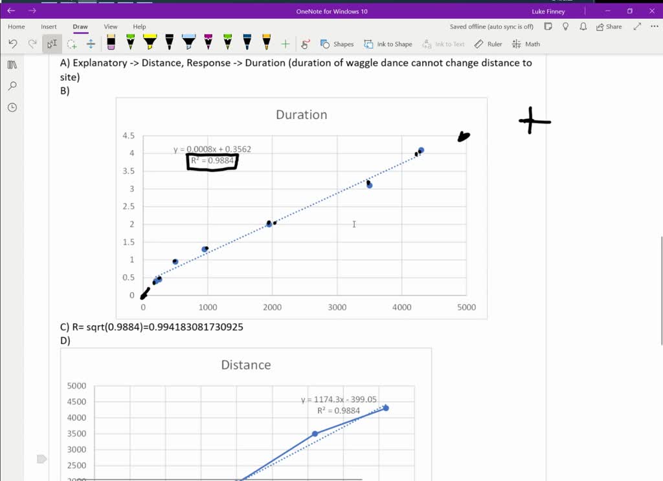
Task: Click the vertical page scrollbar thumb
Action: coord(661,291)
